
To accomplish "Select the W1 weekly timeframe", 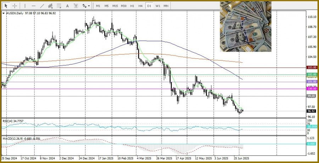I will pyautogui.click(x=157, y=6).
